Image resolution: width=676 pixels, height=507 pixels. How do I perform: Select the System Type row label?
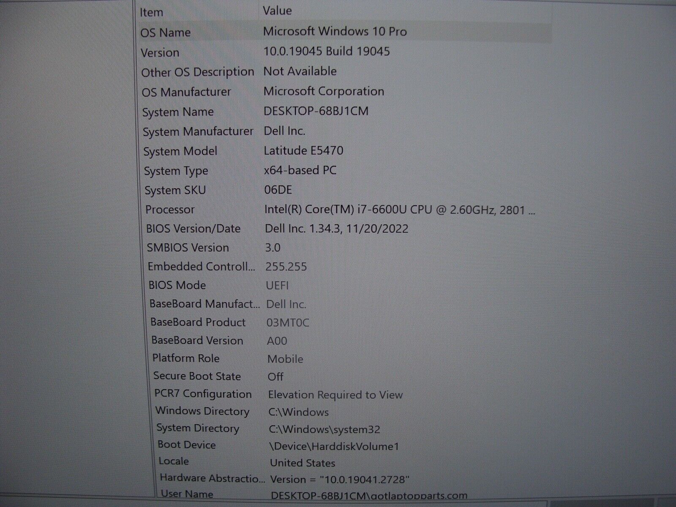coord(176,171)
